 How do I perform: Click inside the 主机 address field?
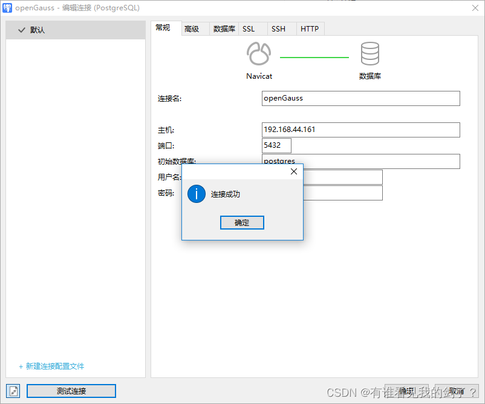coord(360,130)
